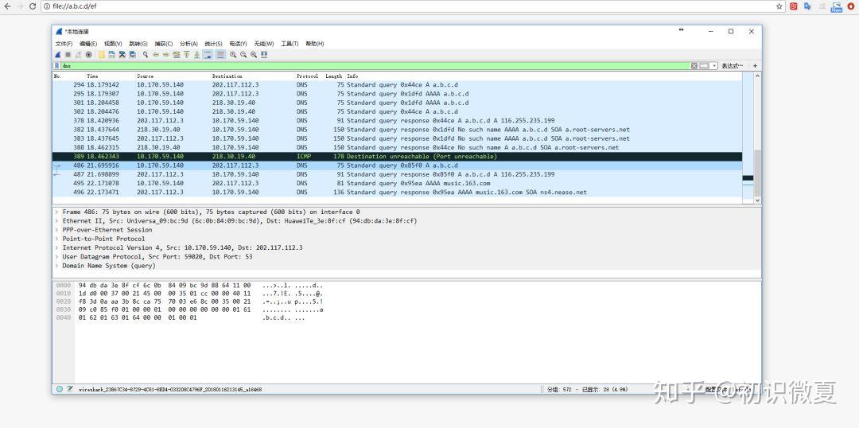Viewport: 859px width, 428px height.
Task: Restart the current capture
Action: [78, 55]
